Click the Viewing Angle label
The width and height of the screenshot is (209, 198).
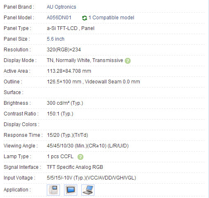(x=21, y=146)
